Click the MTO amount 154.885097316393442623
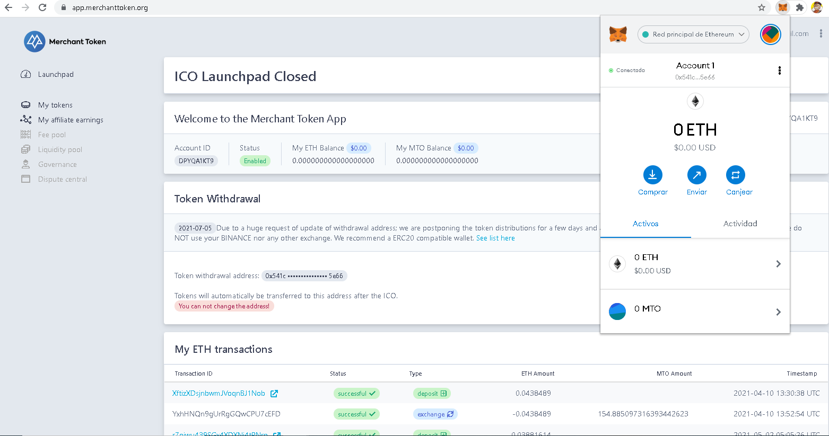 click(643, 414)
